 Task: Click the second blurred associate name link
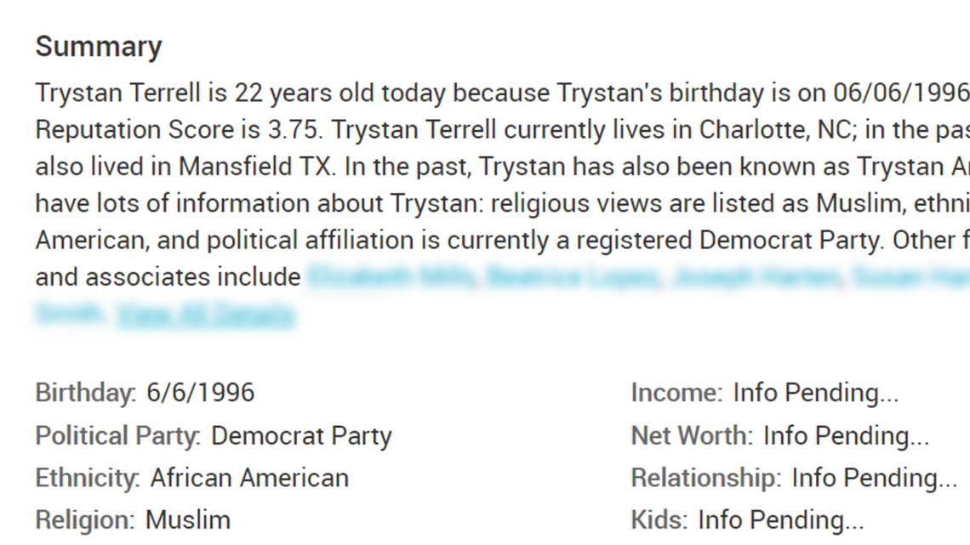573,277
